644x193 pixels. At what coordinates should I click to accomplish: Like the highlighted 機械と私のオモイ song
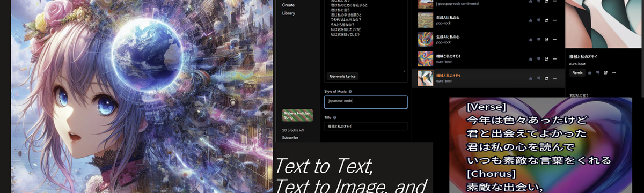point(530,78)
